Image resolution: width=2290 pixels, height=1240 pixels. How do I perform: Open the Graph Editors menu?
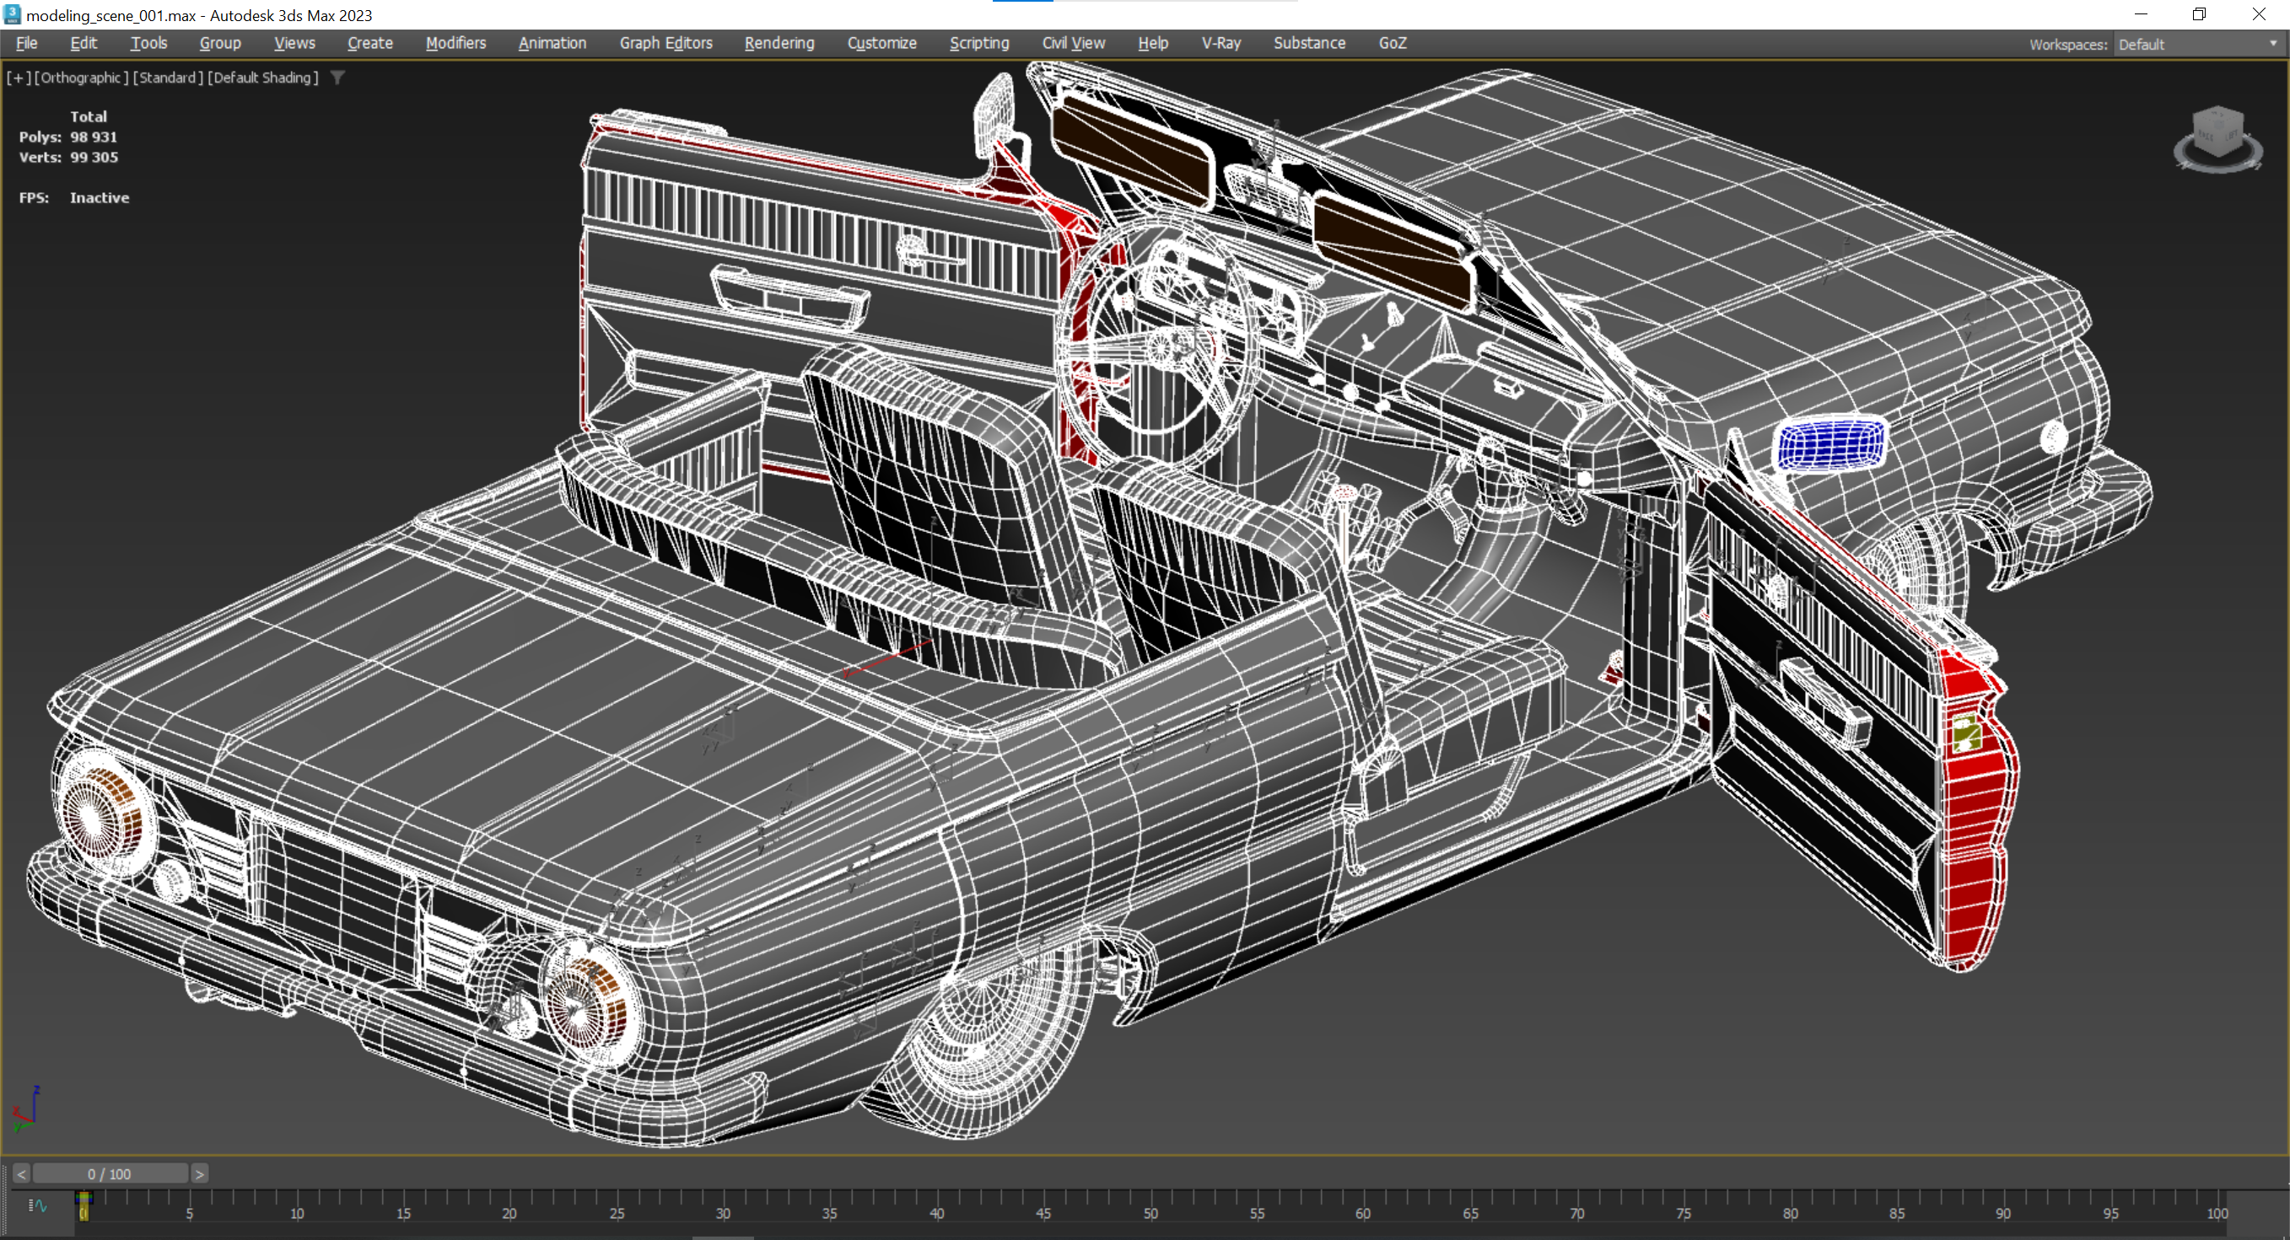(x=665, y=43)
